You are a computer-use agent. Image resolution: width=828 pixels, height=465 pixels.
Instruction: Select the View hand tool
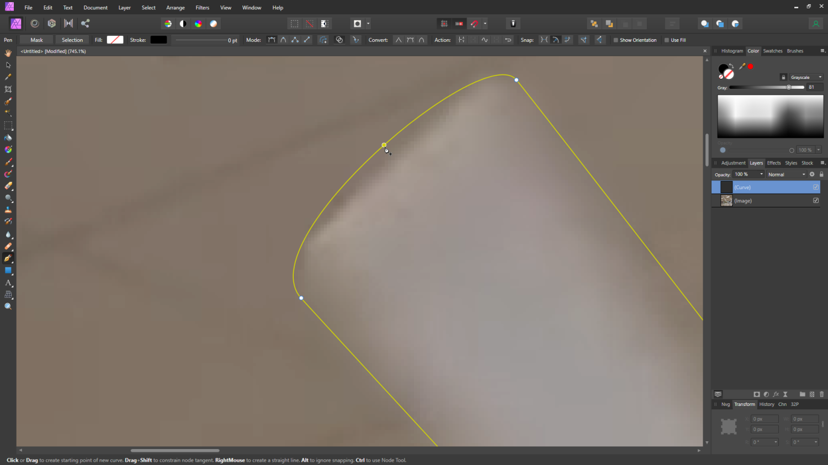pos(8,52)
